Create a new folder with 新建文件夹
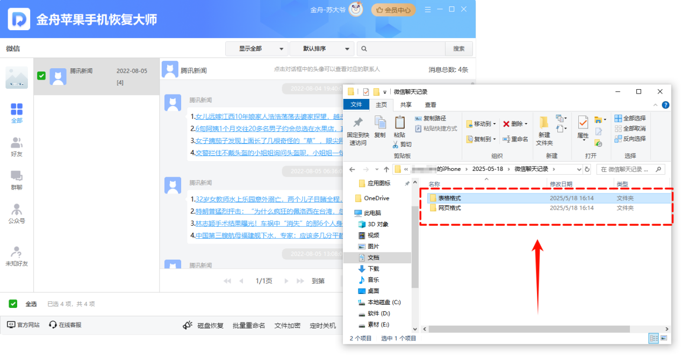Image resolution: width=681 pixels, height=359 pixels. tap(544, 132)
